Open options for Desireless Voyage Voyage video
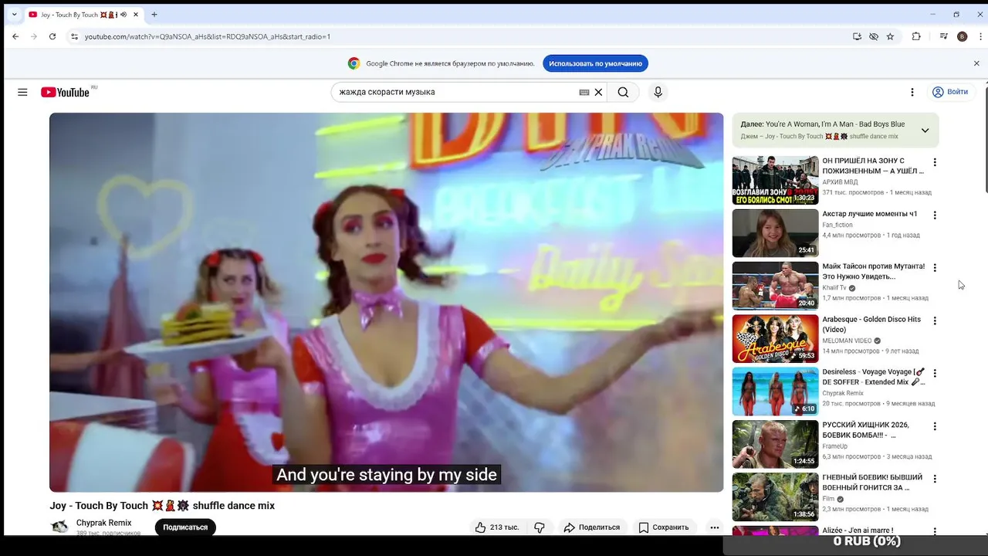 click(x=935, y=373)
